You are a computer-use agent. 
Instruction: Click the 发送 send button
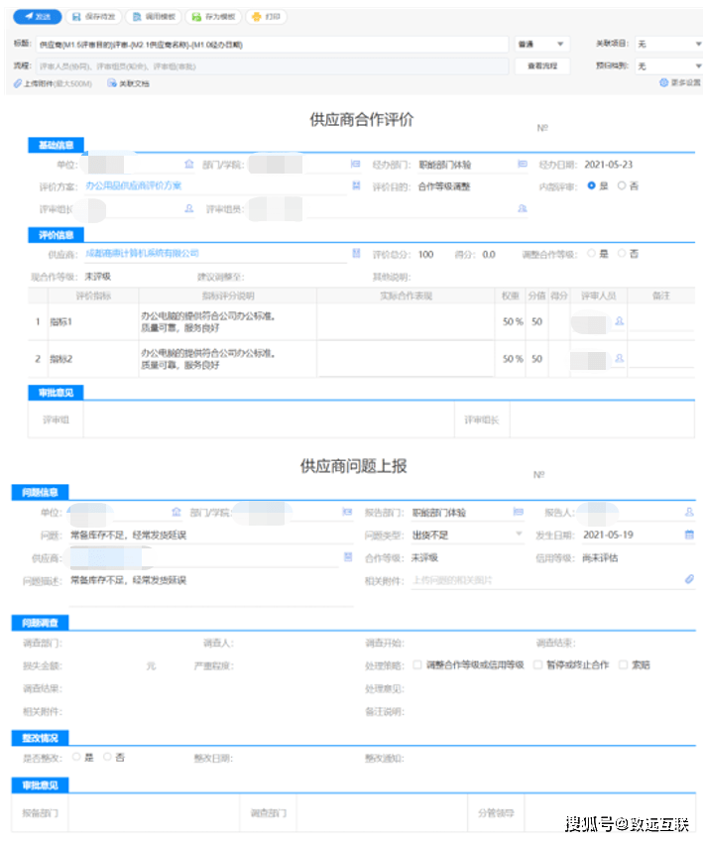(x=38, y=18)
